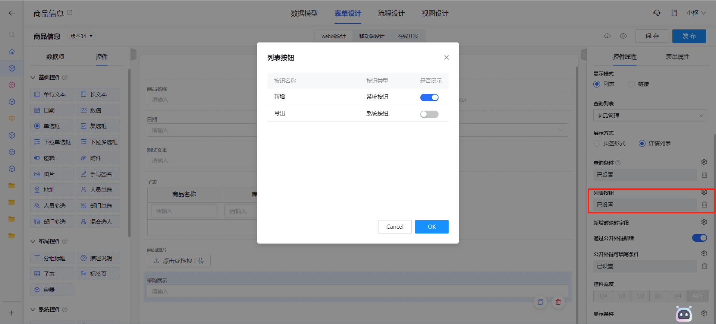This screenshot has height=324, width=716.
Task: Toggle the 导出 button display switch
Action: click(x=429, y=114)
